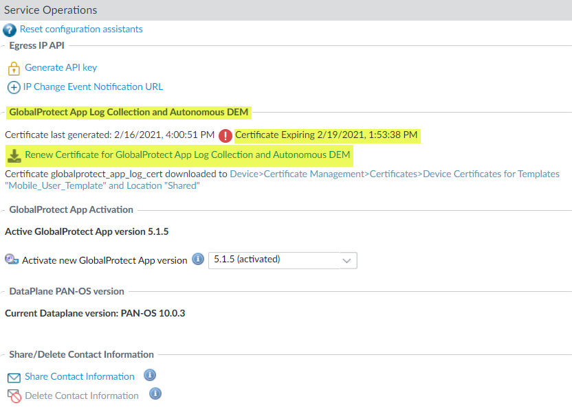Click info icon next to Delete Contact Information
572x412 pixels.
coord(155,394)
